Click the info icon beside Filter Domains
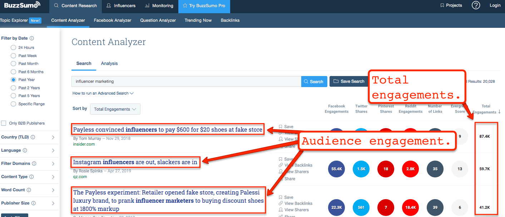The height and width of the screenshot is (217, 505). coord(34,163)
